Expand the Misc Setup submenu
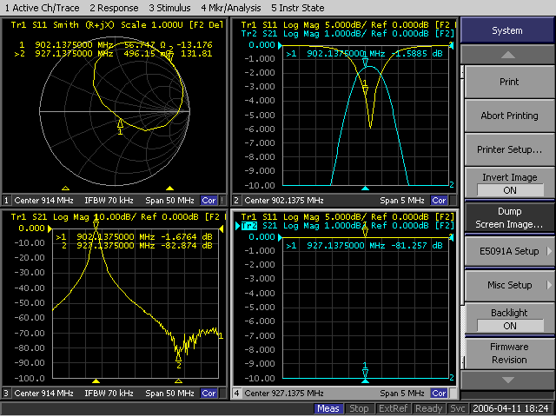This screenshot has height=417, width=556. [x=509, y=285]
